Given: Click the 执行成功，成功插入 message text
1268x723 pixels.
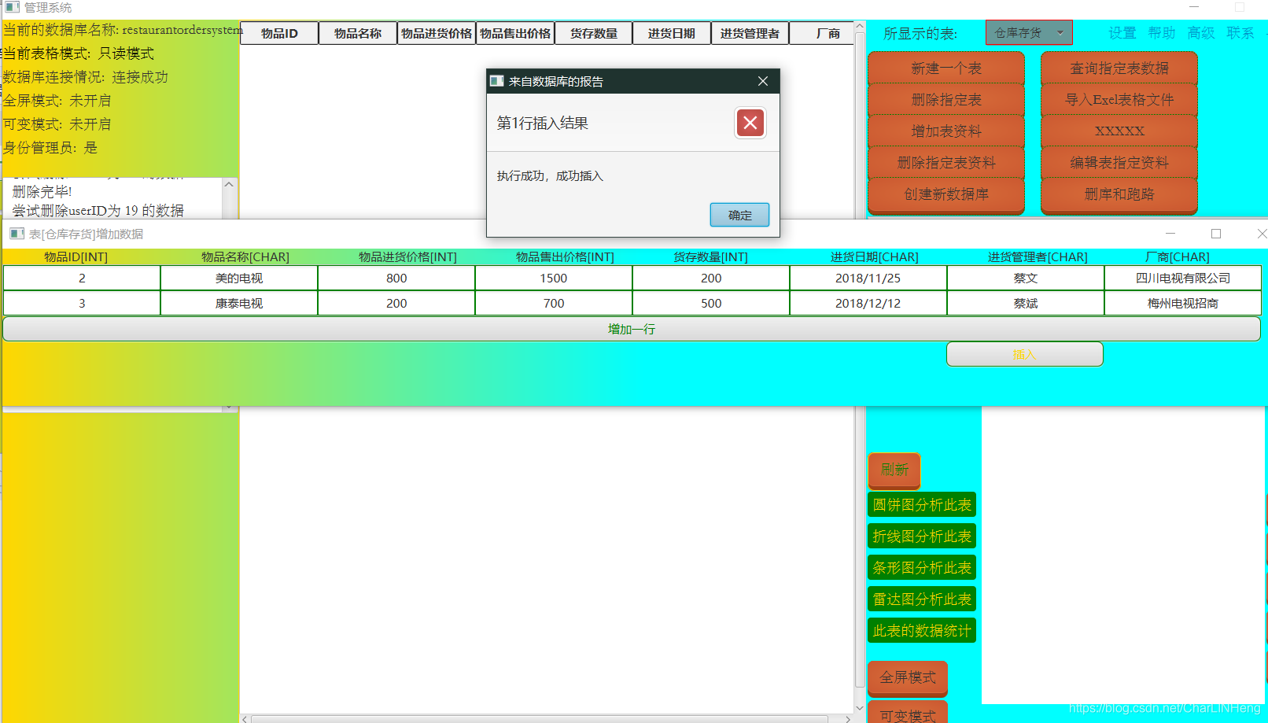Looking at the screenshot, I should click(x=550, y=176).
